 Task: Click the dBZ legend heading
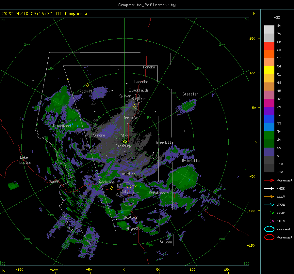tap(277, 17)
